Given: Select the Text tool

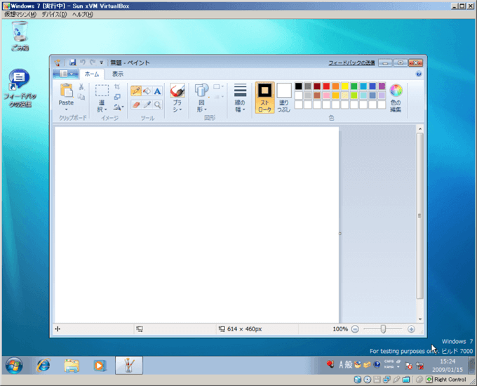Looking at the screenshot, I should (157, 91).
